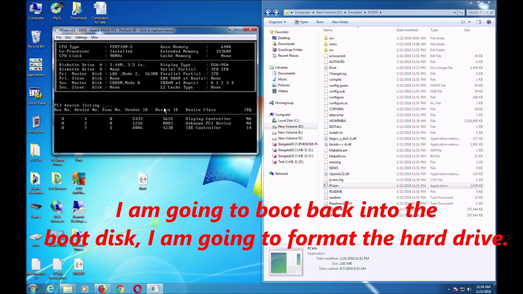Click the Windows Start button
The width and height of the screenshot is (523, 294).
(33, 289)
